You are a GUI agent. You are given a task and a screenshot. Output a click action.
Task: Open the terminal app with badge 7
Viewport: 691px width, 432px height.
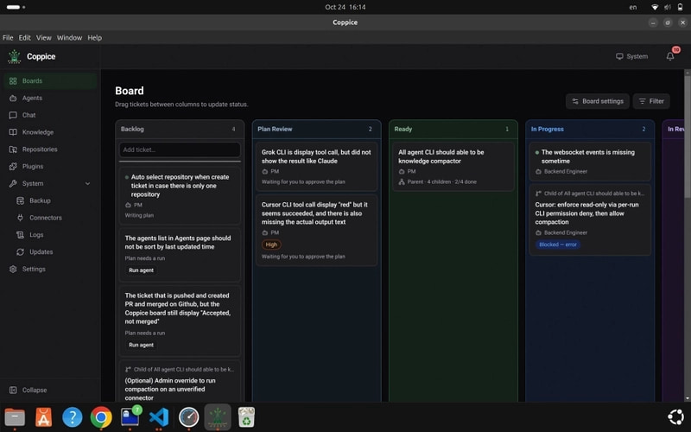pyautogui.click(x=130, y=417)
